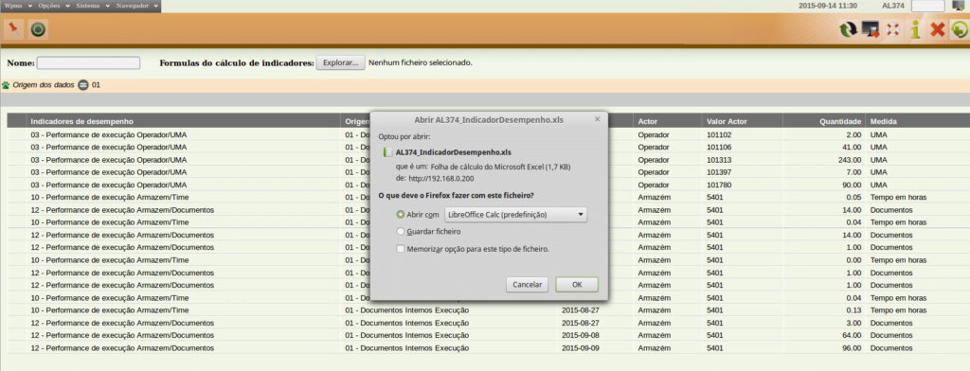Click the 'Nenhum ficheiro selecionado.' text

pyautogui.click(x=421, y=63)
